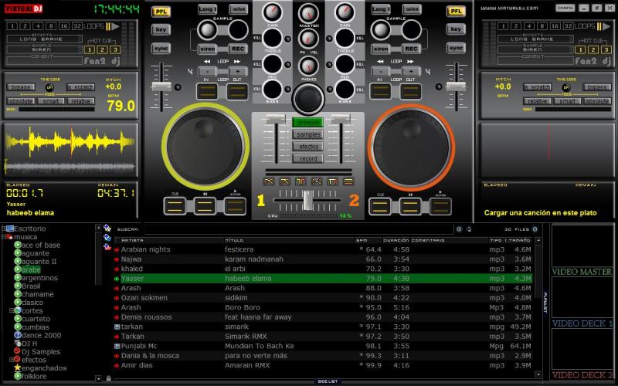Click the video file icon next to Punjabi Mc
This screenshot has width=618, height=386.
point(117,346)
